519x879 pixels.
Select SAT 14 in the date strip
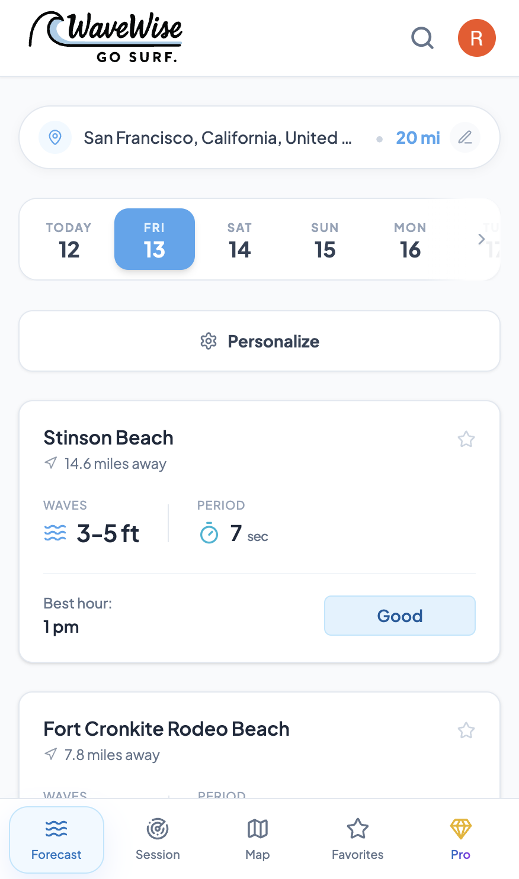coord(239,239)
